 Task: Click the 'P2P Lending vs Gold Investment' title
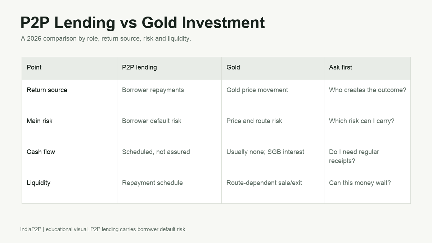[x=143, y=22]
